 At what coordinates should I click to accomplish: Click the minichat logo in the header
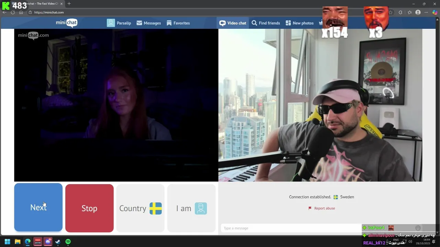[x=67, y=23]
